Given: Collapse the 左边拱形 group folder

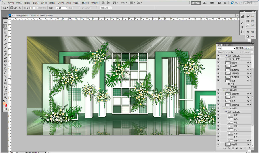Looking at the screenshot, I should click(x=224, y=108).
